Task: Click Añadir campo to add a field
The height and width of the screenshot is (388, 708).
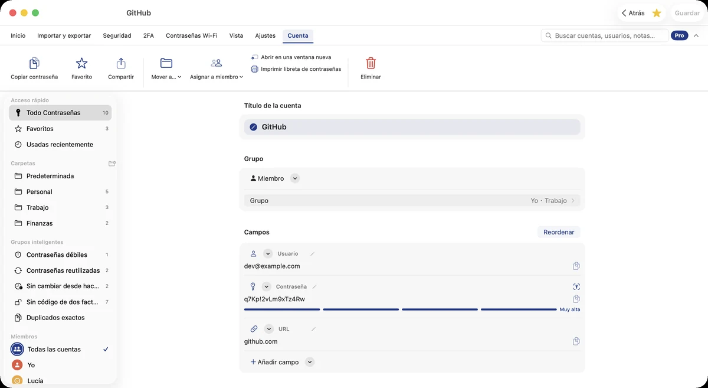Action: point(274,362)
